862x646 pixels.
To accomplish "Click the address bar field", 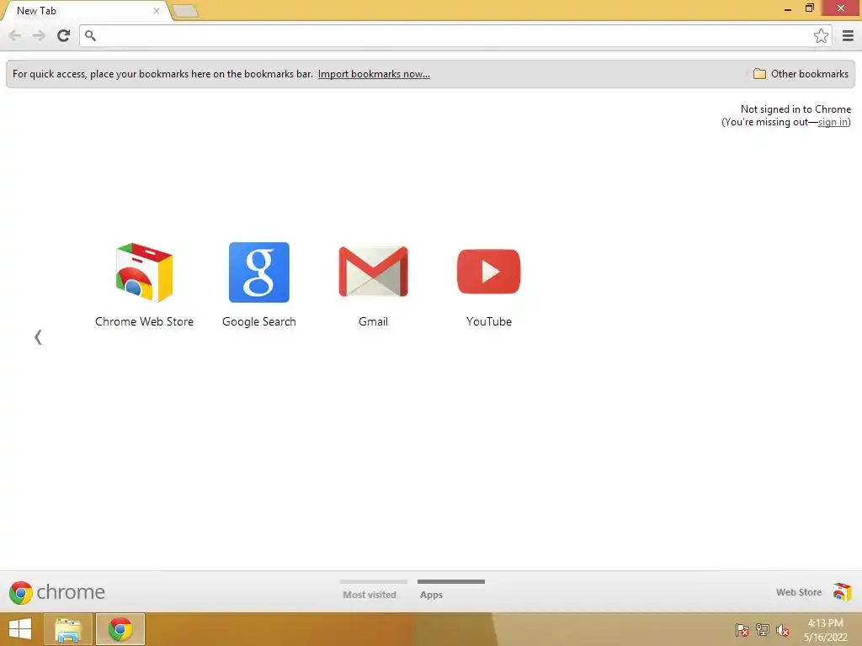I will pos(455,35).
